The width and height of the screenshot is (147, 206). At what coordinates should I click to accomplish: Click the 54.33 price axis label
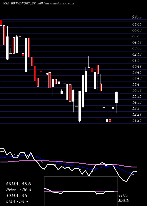[x=137, y=102]
